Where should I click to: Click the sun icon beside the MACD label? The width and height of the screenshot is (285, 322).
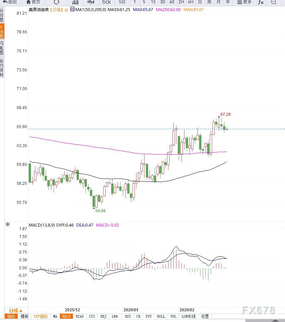click(7, 225)
